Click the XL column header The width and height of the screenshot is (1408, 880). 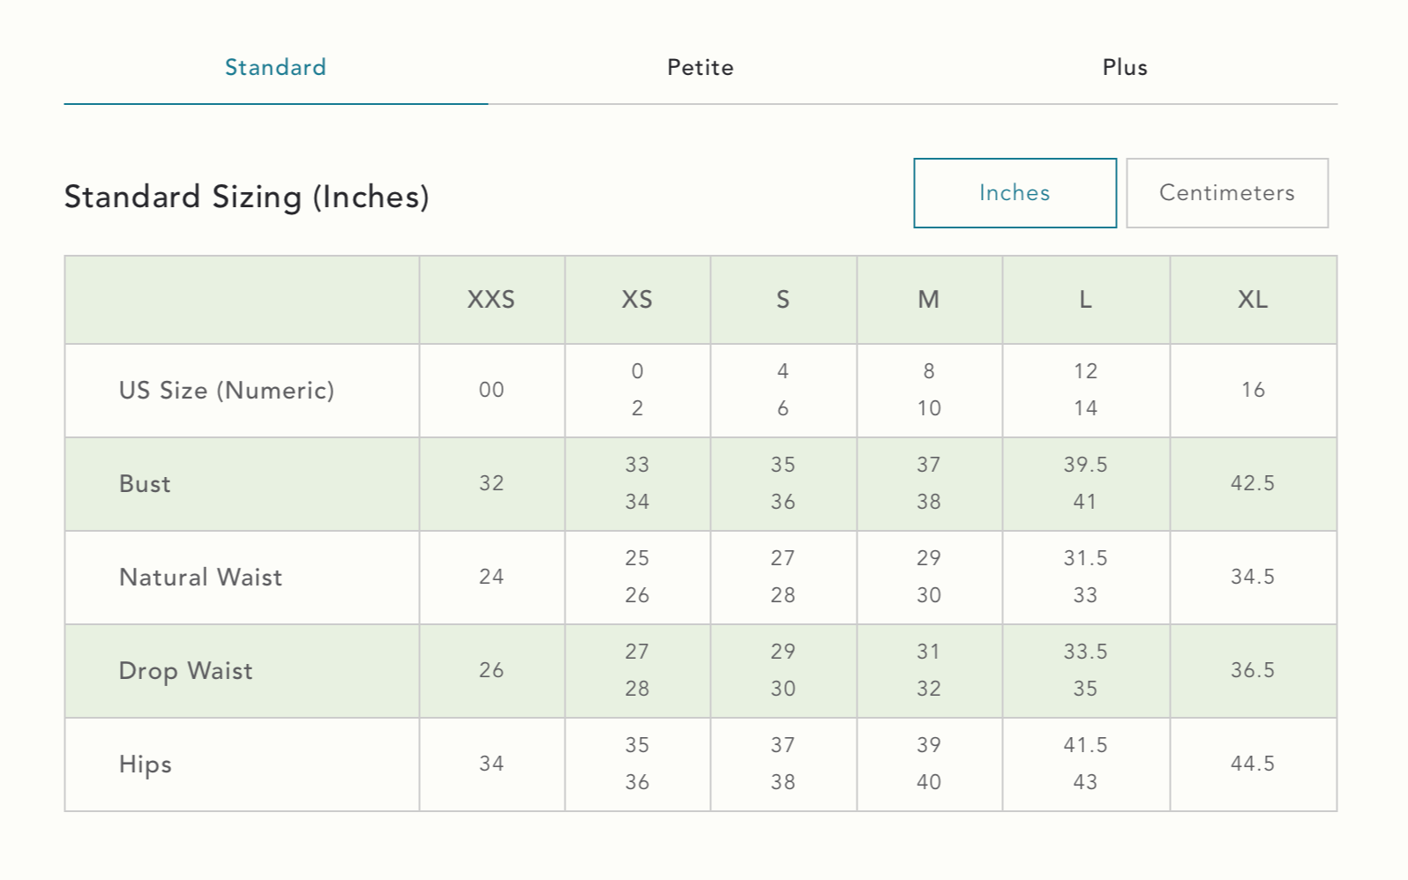click(1253, 300)
